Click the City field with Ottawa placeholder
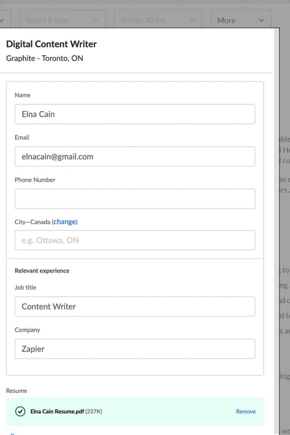The height and width of the screenshot is (435, 290). click(135, 240)
